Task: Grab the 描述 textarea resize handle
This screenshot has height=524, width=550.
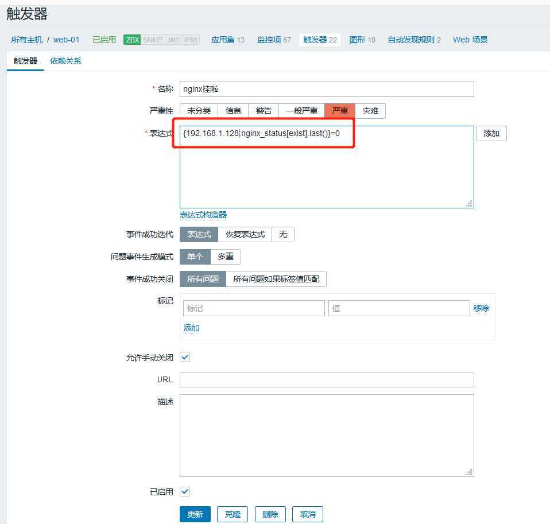Action: pyautogui.click(x=469, y=472)
